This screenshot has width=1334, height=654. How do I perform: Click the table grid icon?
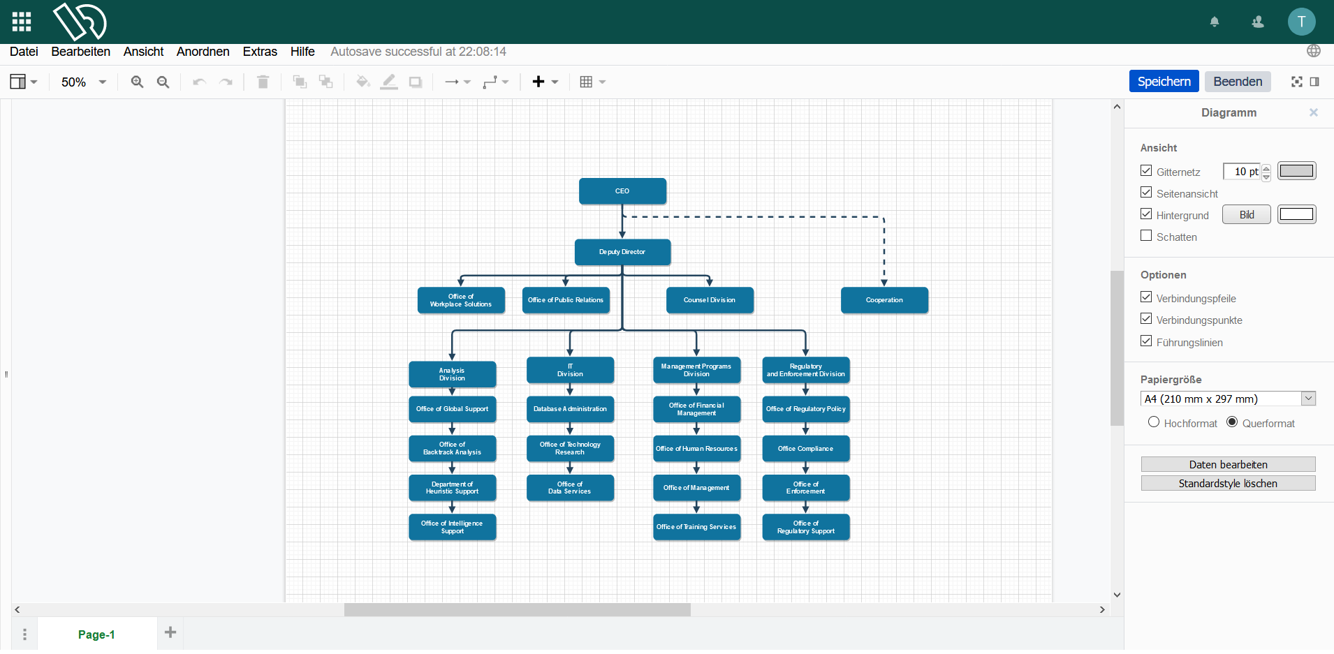(586, 82)
